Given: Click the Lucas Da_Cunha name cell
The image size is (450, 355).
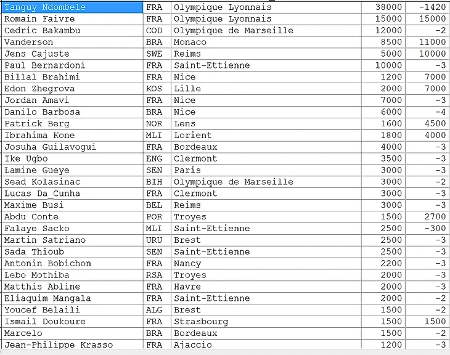Looking at the screenshot, I should (x=72, y=194).
